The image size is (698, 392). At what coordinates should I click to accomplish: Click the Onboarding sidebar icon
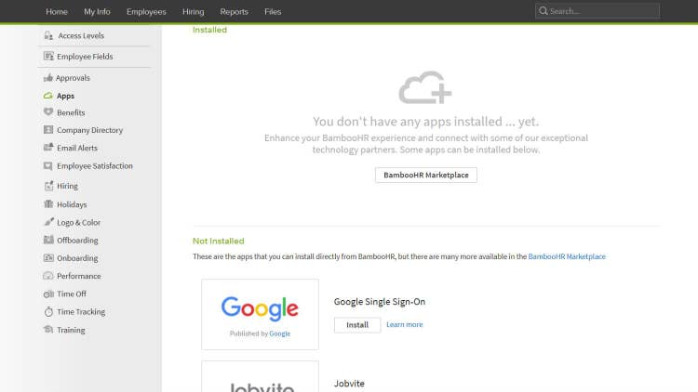48,258
